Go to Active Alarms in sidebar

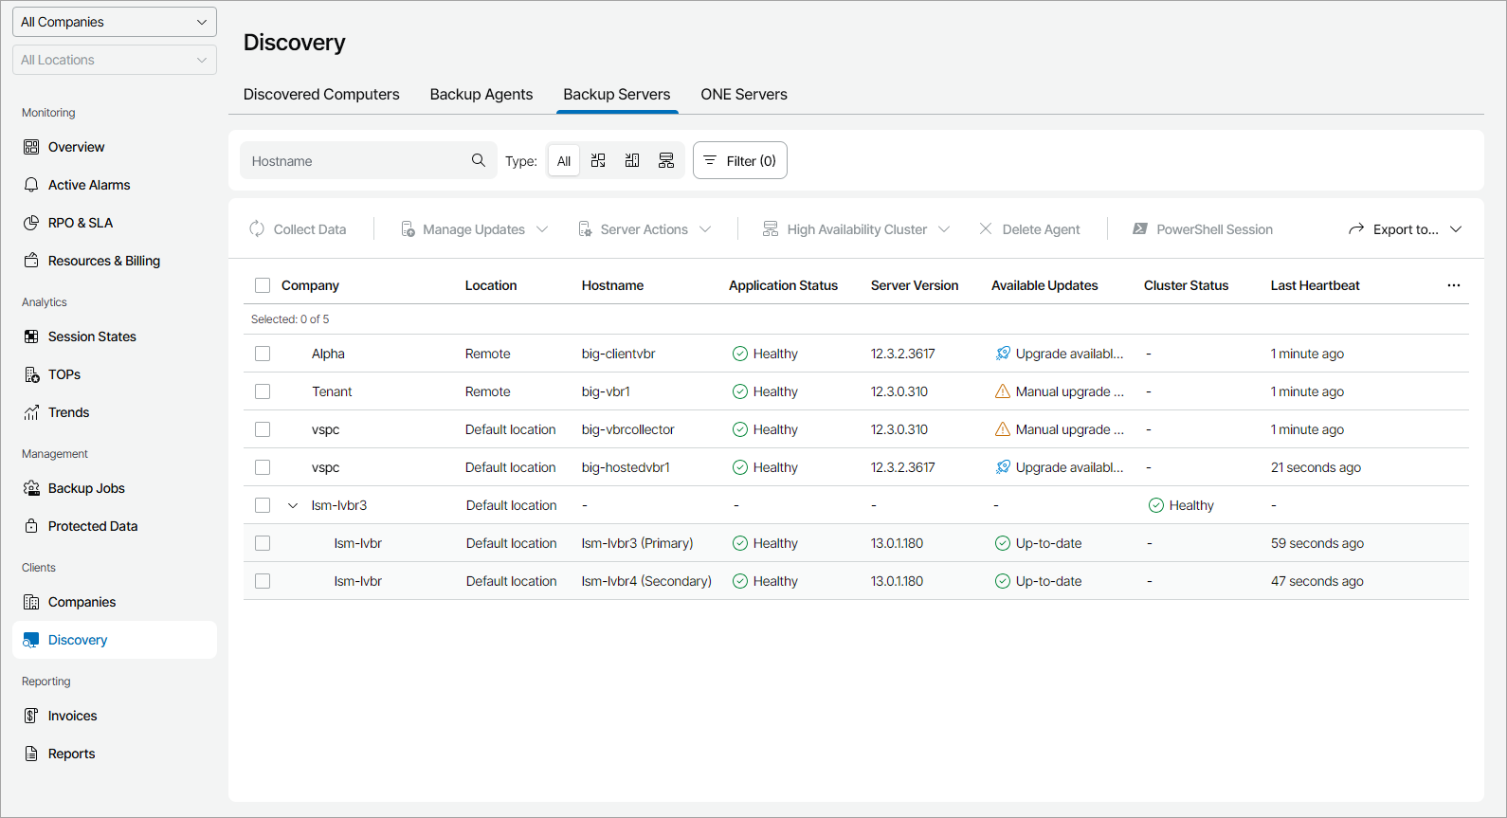point(89,185)
